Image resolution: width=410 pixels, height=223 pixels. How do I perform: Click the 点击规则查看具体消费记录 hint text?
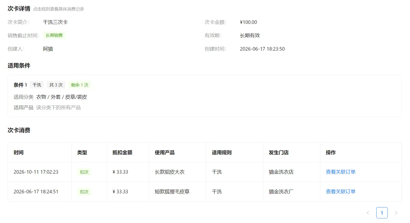[58, 9]
